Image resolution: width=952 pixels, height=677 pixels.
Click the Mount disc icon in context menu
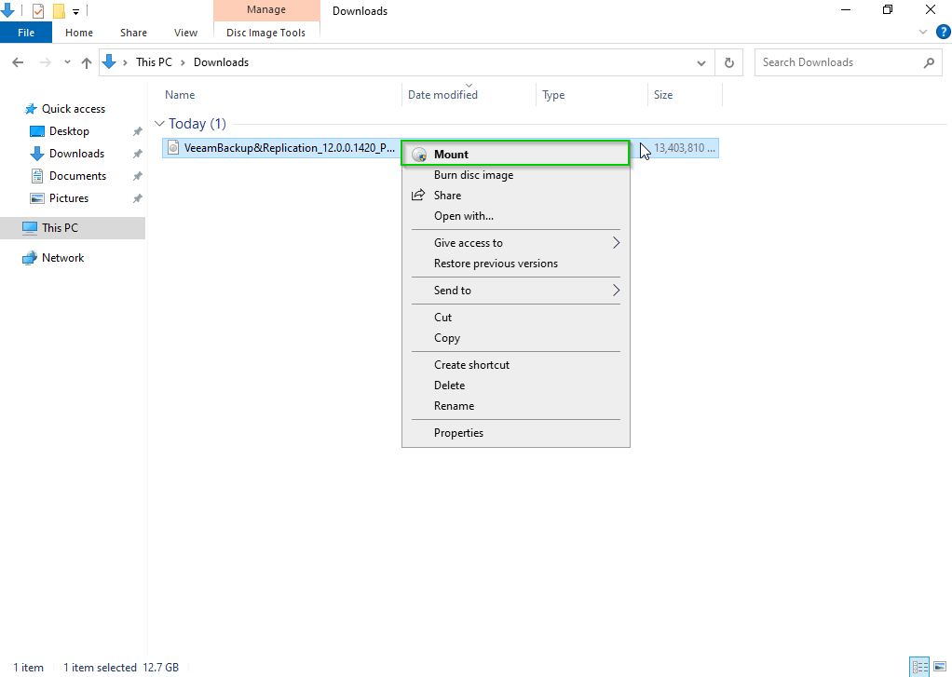click(419, 155)
